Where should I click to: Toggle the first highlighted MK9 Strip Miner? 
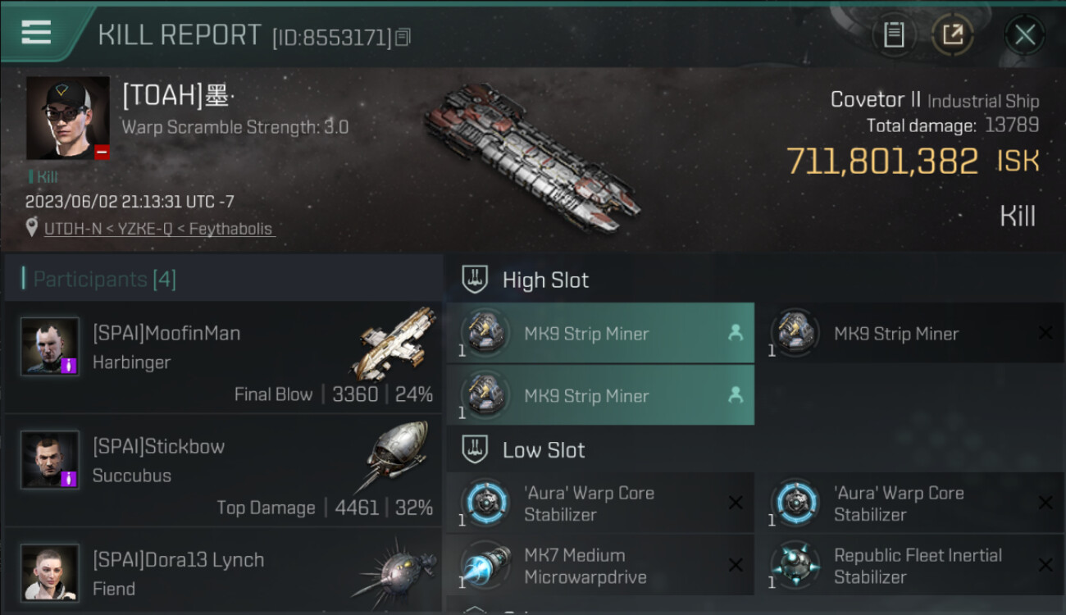coord(600,333)
